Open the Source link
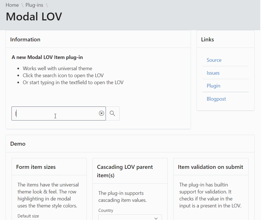The height and width of the screenshot is (220, 261). click(x=214, y=60)
